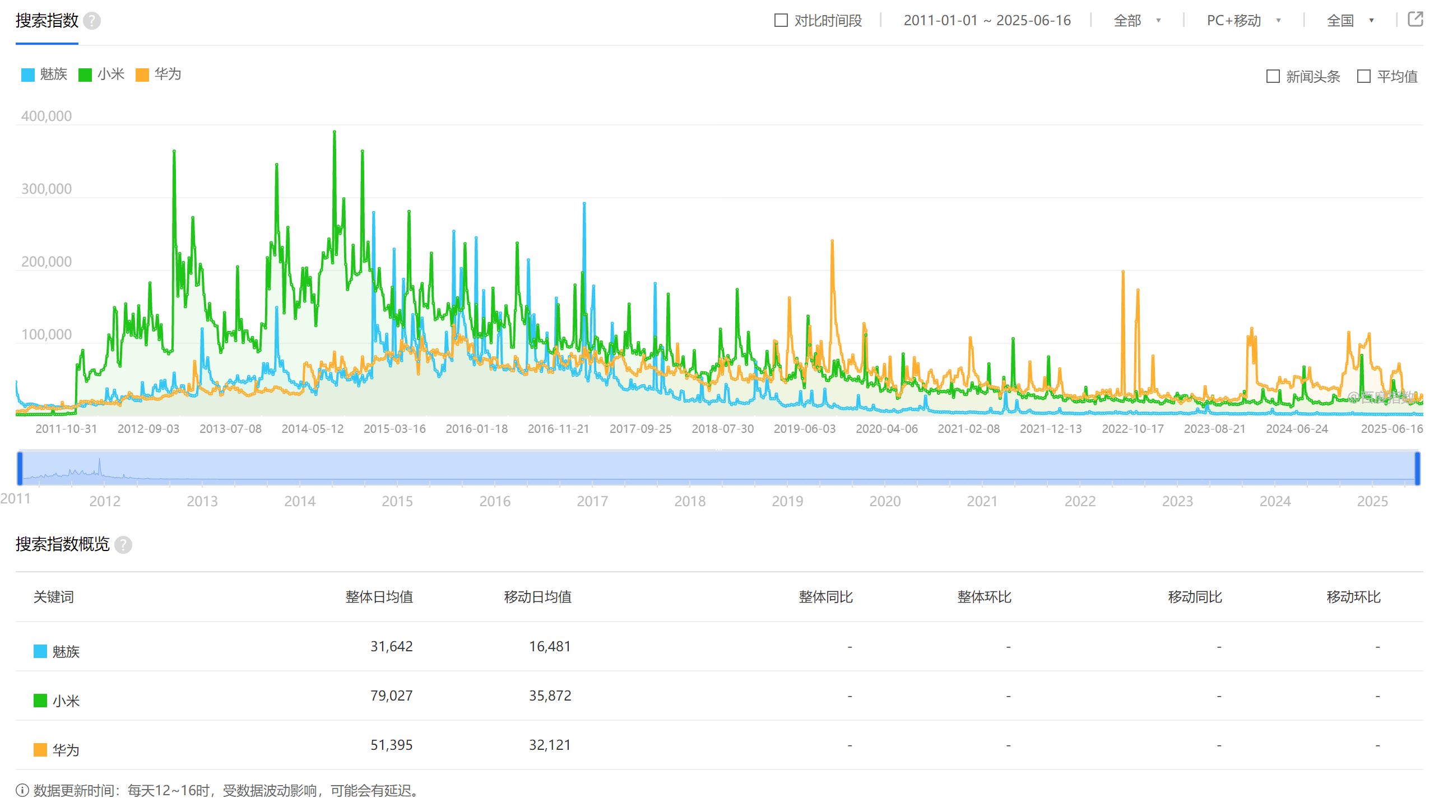Enable the 对比时间段 checkbox
Screen dimensions: 1448x812
pos(781,21)
